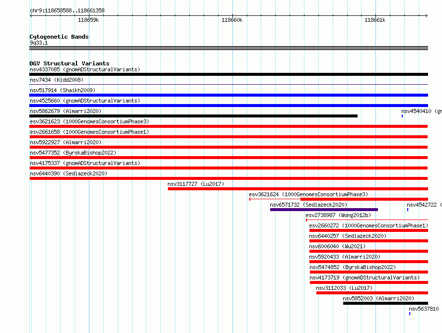Click the 118660k ruler tick label
Viewport: 442px width, 333px height.
[232, 20]
